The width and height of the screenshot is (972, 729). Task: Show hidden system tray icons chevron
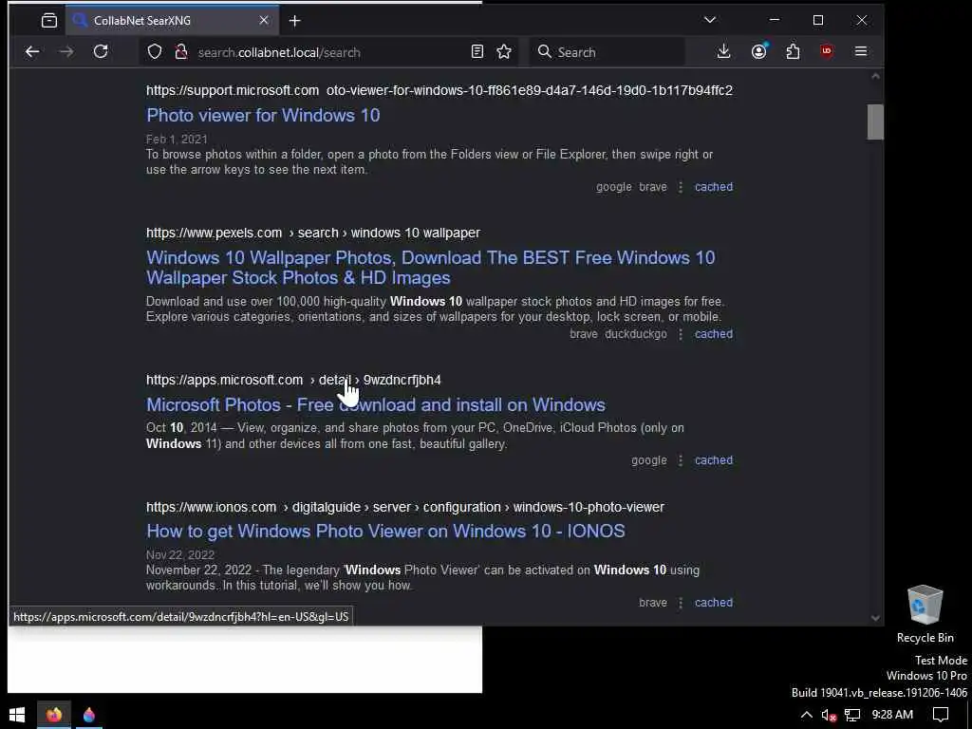807,715
